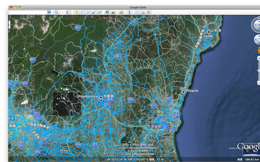Click the Hitachi city marker dot

(184, 92)
